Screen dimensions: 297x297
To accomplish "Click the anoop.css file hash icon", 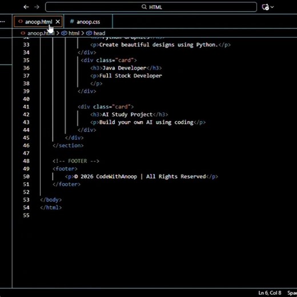I will point(72,21).
